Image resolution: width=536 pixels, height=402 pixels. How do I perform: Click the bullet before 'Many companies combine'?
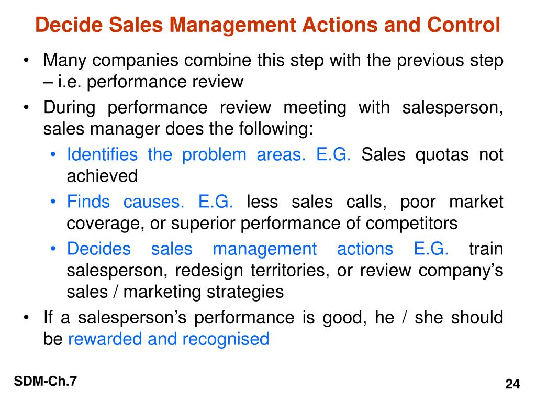click(x=26, y=61)
